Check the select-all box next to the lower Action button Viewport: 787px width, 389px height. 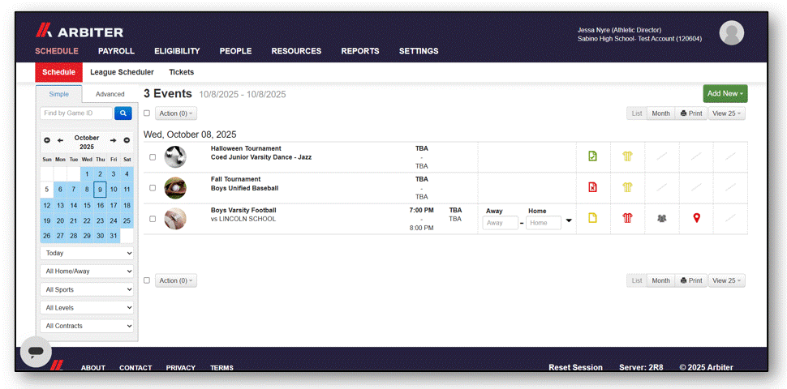(147, 280)
